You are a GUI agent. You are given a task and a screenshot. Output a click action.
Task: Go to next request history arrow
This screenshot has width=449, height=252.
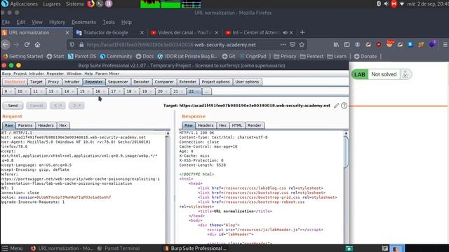76,106
